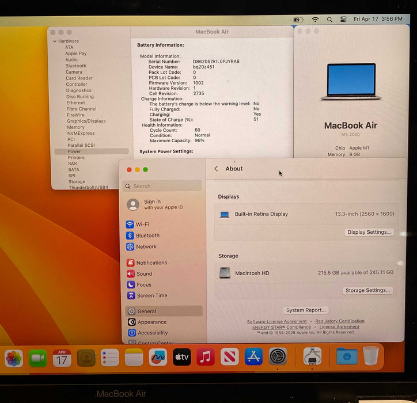Collapse the Hardware tree section
The height and width of the screenshot is (403, 417).
(x=55, y=41)
